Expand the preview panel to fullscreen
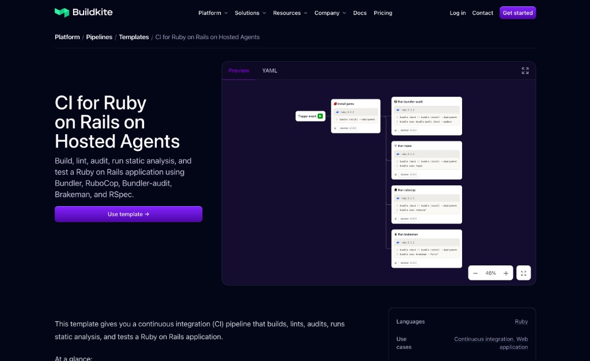Viewport: 590px width, 361px height. 525,71
